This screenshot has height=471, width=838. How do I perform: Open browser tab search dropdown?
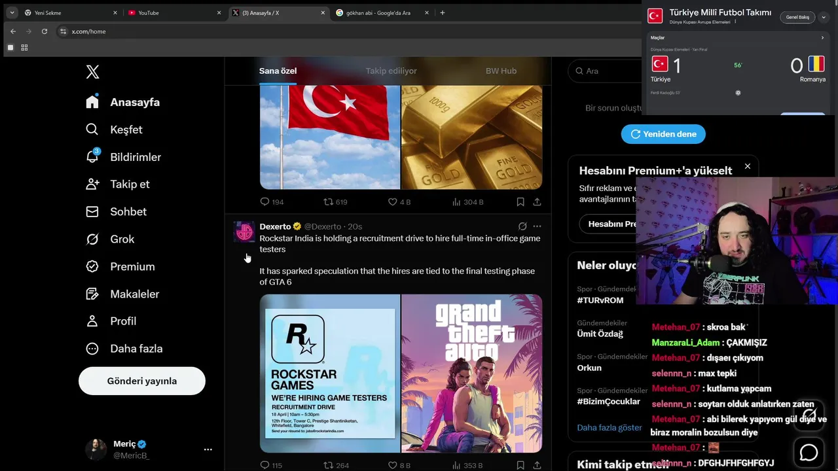click(12, 12)
